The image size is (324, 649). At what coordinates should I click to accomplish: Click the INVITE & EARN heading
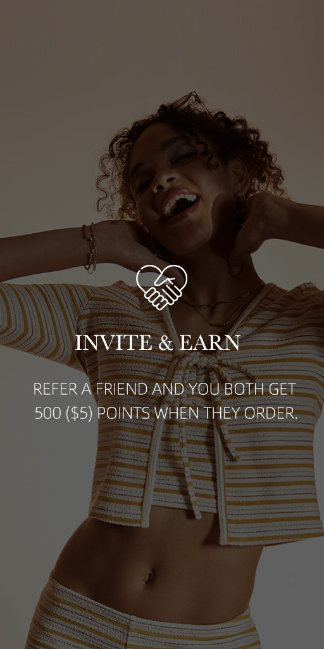(158, 343)
